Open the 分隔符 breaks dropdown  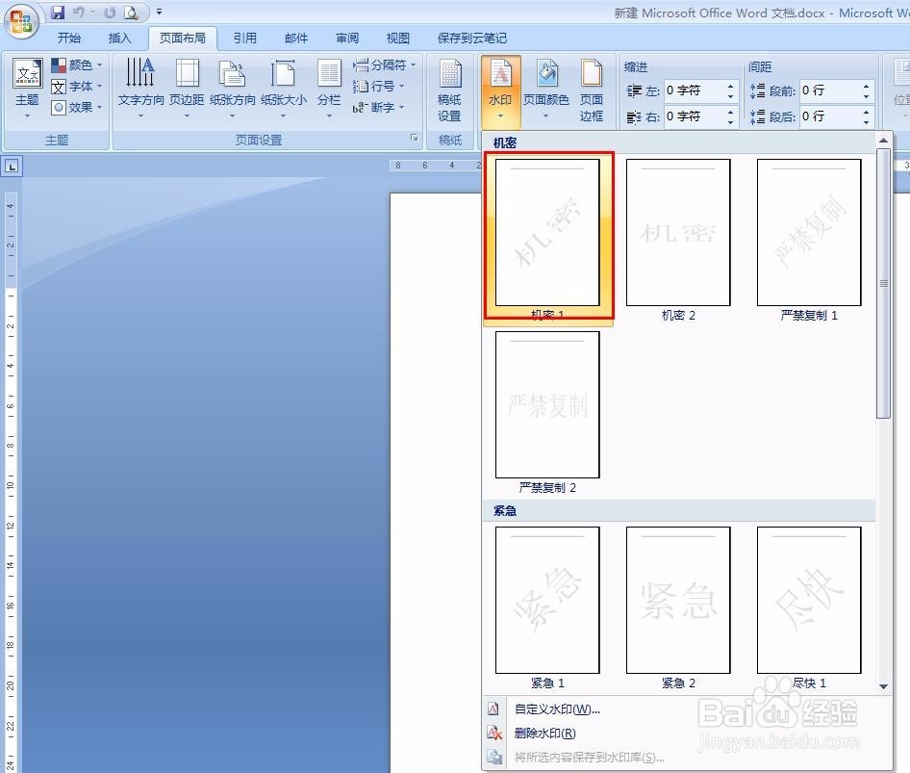(384, 64)
